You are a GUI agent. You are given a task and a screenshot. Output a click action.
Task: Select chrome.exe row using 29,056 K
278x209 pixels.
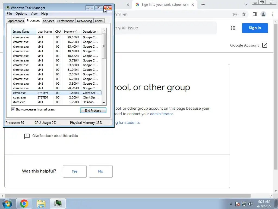(x=56, y=37)
